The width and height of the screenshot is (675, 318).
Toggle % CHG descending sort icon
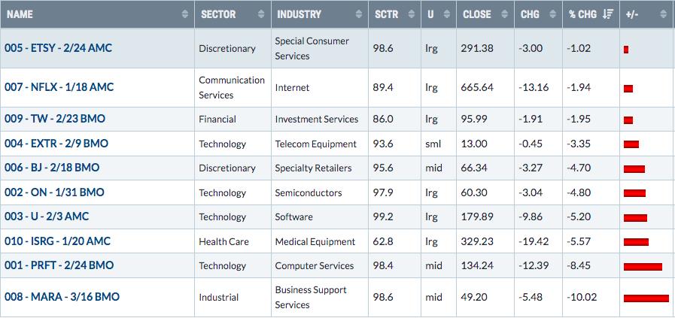608,14
